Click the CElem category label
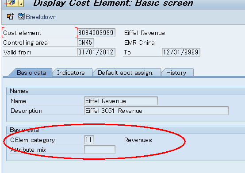245x173 pixels. (x=33, y=140)
